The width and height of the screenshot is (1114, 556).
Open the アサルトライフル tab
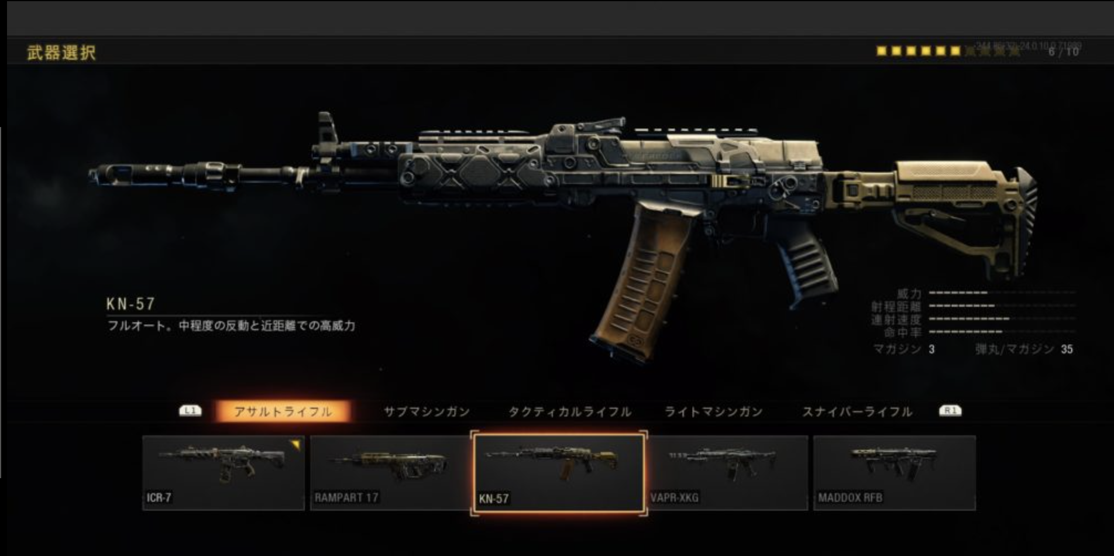pyautogui.click(x=283, y=411)
